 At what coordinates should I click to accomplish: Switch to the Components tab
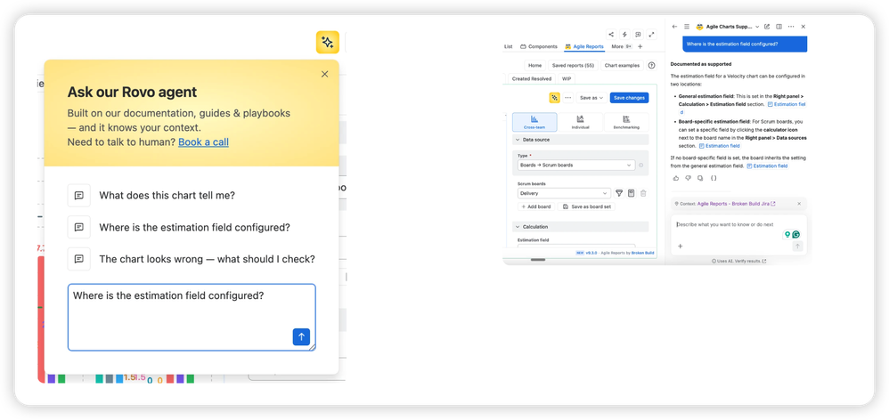(x=539, y=46)
